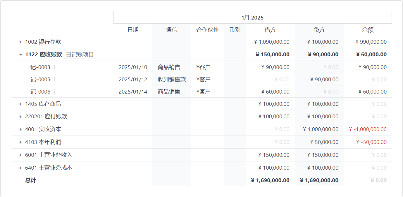Expand the 220201 应付账款 account row
Viewport: 403px width, 197px height.
pos(20,117)
